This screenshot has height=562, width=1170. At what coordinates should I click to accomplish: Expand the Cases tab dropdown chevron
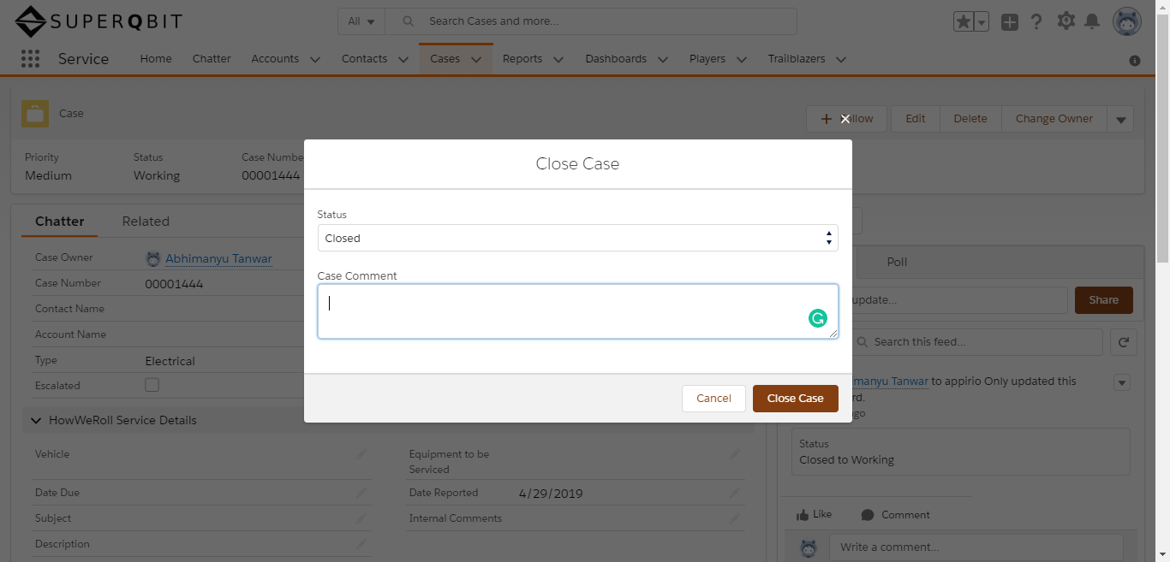pyautogui.click(x=476, y=60)
